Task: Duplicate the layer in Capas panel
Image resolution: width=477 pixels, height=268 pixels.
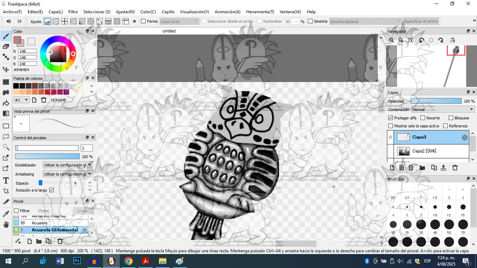Action: [x=434, y=168]
